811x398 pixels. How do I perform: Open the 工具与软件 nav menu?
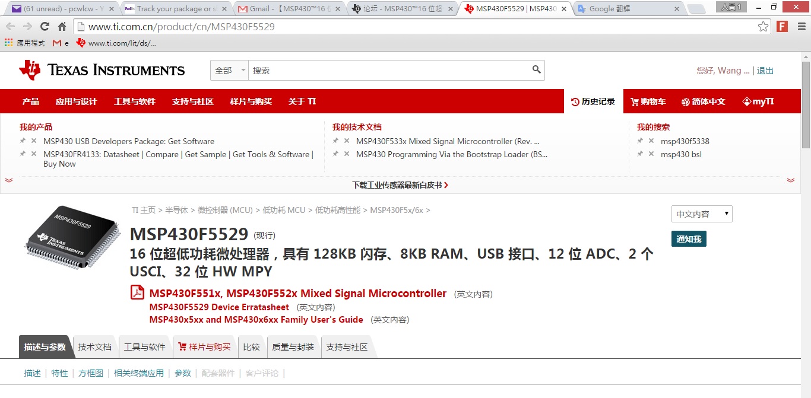click(x=135, y=101)
